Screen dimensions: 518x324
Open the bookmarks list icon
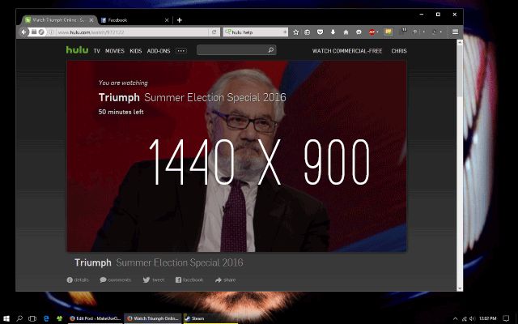click(308, 32)
